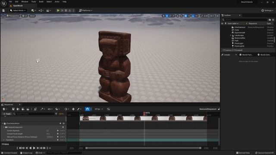Image resolution: width=276 pixels, height=155 pixels.
Task: Activate the translate gizmo tool
Action: tap(167, 16)
